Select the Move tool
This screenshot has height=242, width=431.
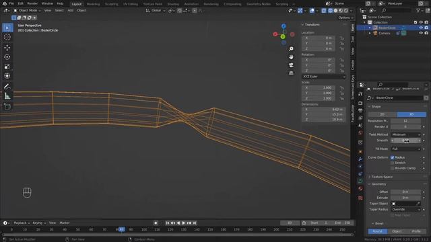[x=7, y=48]
